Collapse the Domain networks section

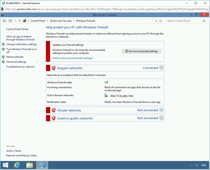pos(161,68)
